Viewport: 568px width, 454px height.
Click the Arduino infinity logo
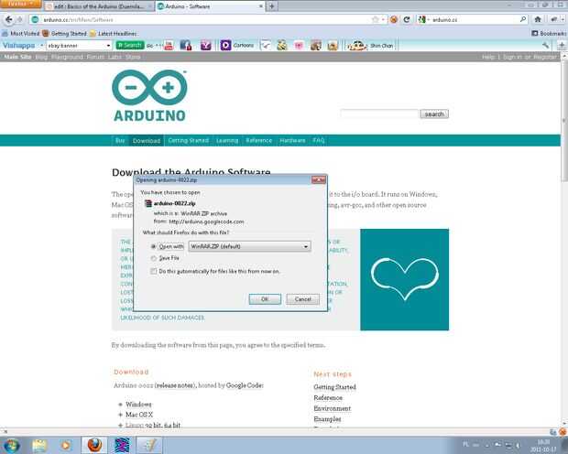(149, 87)
